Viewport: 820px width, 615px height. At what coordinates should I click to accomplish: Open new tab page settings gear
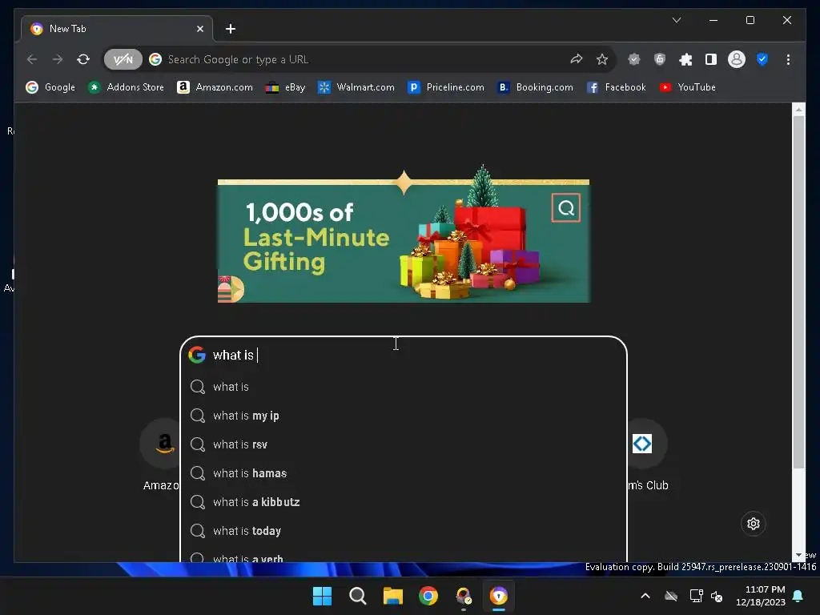753,524
